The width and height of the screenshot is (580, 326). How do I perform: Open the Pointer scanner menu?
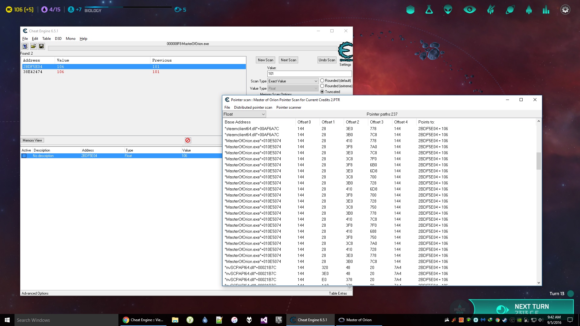tap(288, 107)
